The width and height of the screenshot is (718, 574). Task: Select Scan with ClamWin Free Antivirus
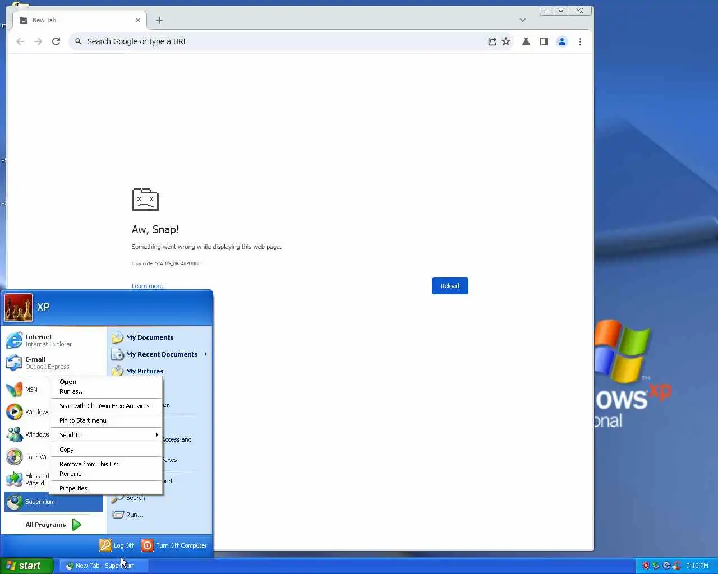click(107, 406)
